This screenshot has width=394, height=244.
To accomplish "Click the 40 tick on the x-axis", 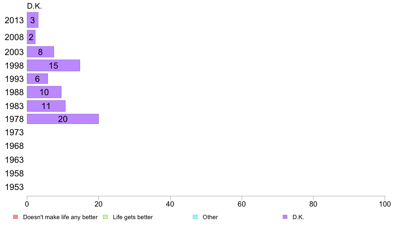I will [x=170, y=204].
